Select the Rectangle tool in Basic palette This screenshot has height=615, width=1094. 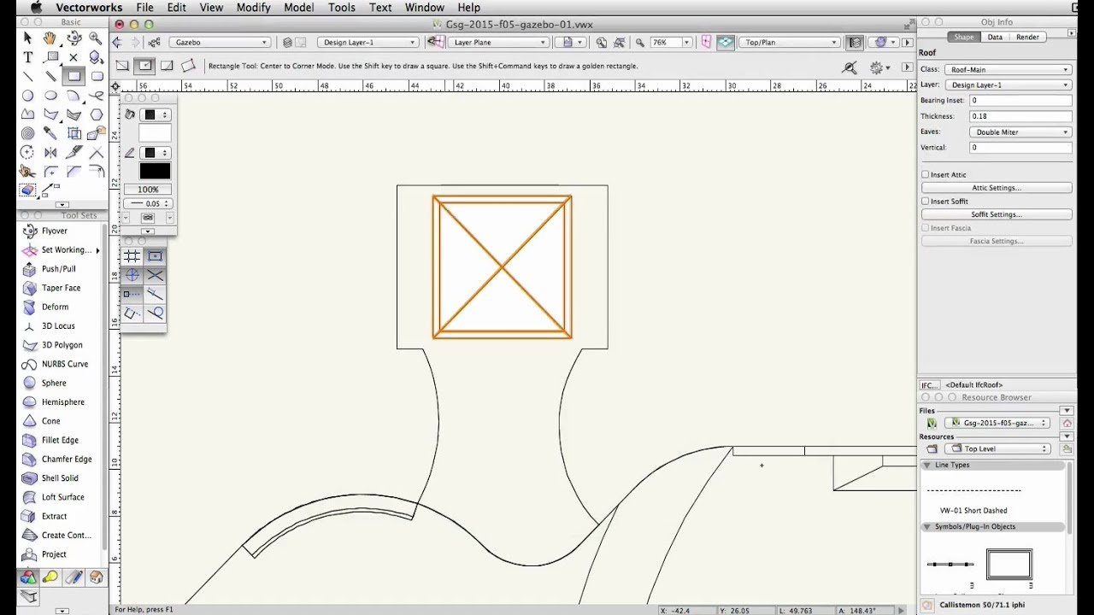[74, 77]
